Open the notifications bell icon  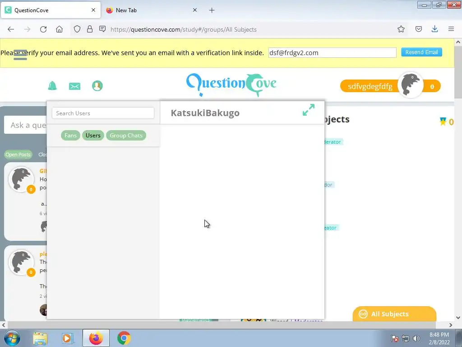click(x=52, y=86)
